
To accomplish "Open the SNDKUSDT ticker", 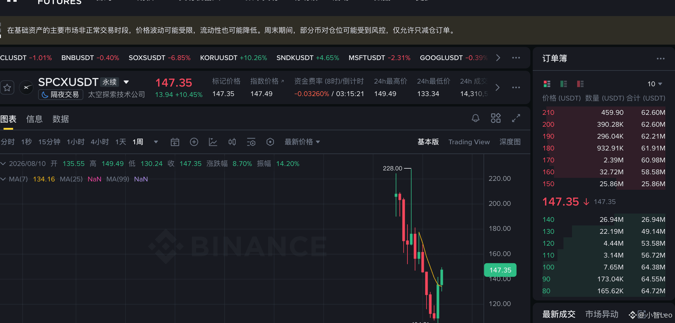I will [x=308, y=58].
